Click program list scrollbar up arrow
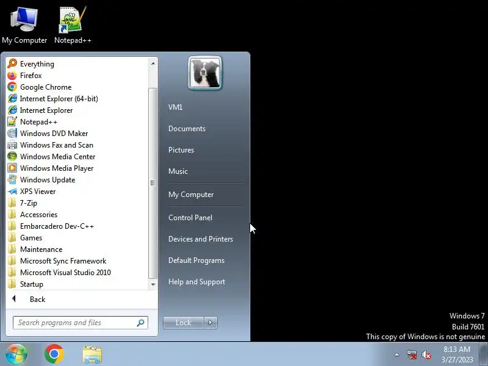 (153, 63)
